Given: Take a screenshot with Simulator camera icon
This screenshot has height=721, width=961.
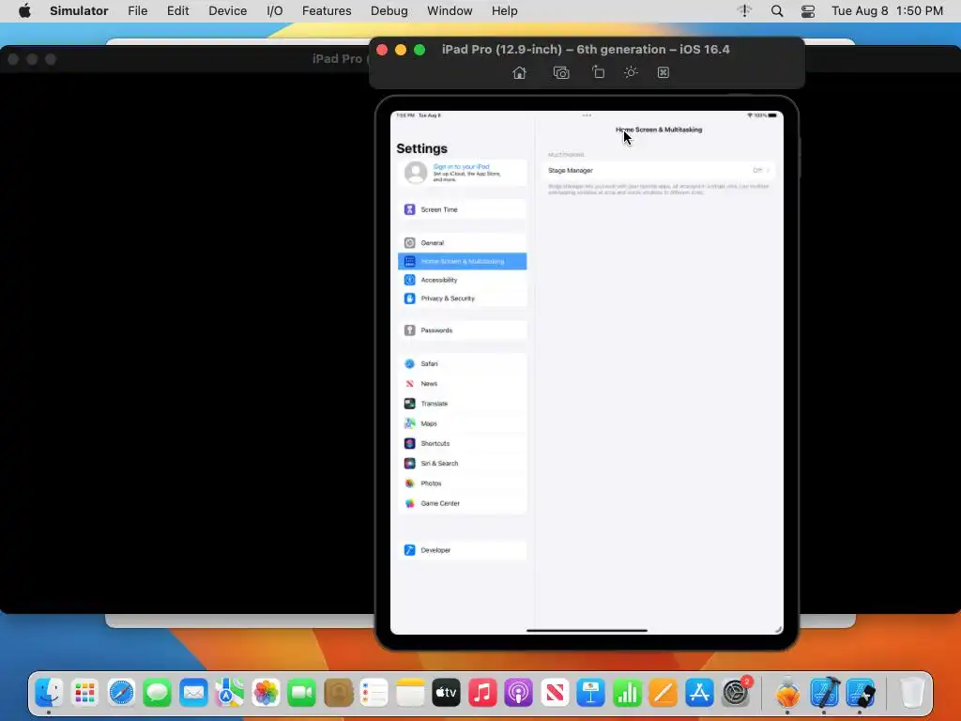Looking at the screenshot, I should [x=561, y=73].
